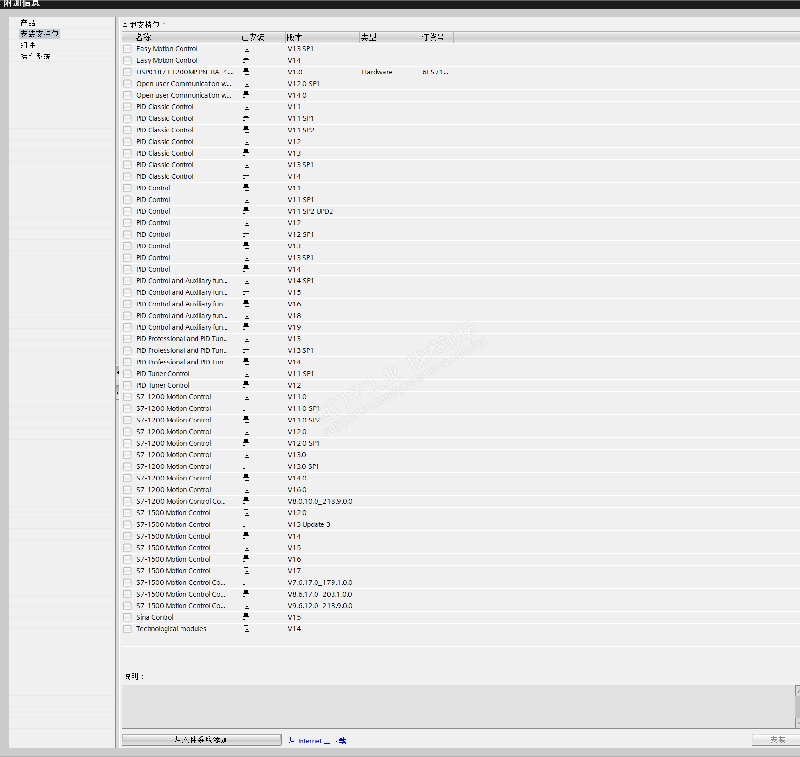Tick the checkbox for Easy Motion Control V14
This screenshot has height=757, width=800.
coord(127,60)
